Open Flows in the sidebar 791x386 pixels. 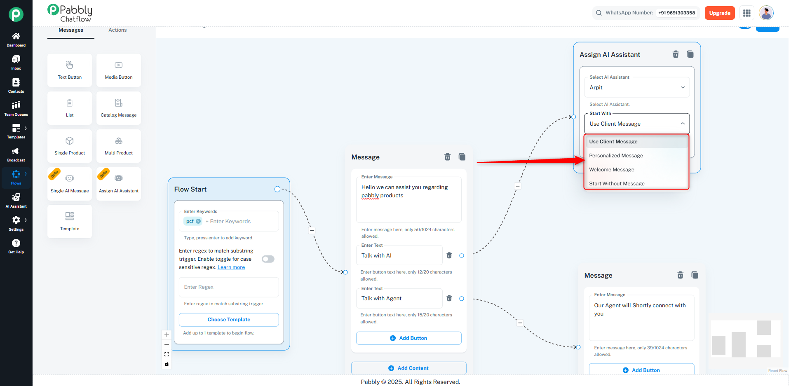click(x=16, y=178)
